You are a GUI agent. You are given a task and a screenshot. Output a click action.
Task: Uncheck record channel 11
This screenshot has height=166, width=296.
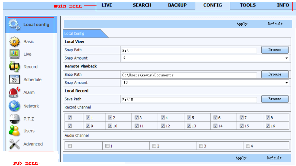(136, 126)
